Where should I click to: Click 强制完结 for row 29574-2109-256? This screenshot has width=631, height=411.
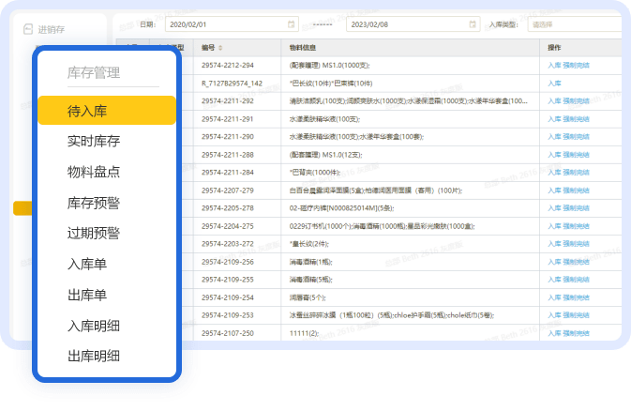[x=576, y=262]
